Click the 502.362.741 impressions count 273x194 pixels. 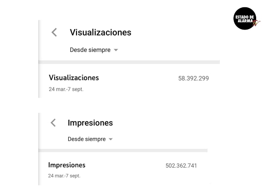[x=181, y=166]
